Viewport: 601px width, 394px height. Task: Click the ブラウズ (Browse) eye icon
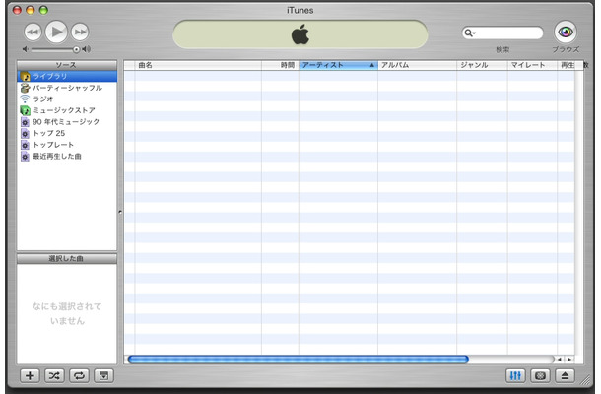click(565, 32)
